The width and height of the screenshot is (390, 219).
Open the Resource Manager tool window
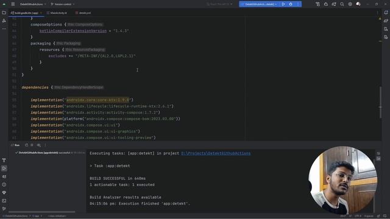(4, 21)
